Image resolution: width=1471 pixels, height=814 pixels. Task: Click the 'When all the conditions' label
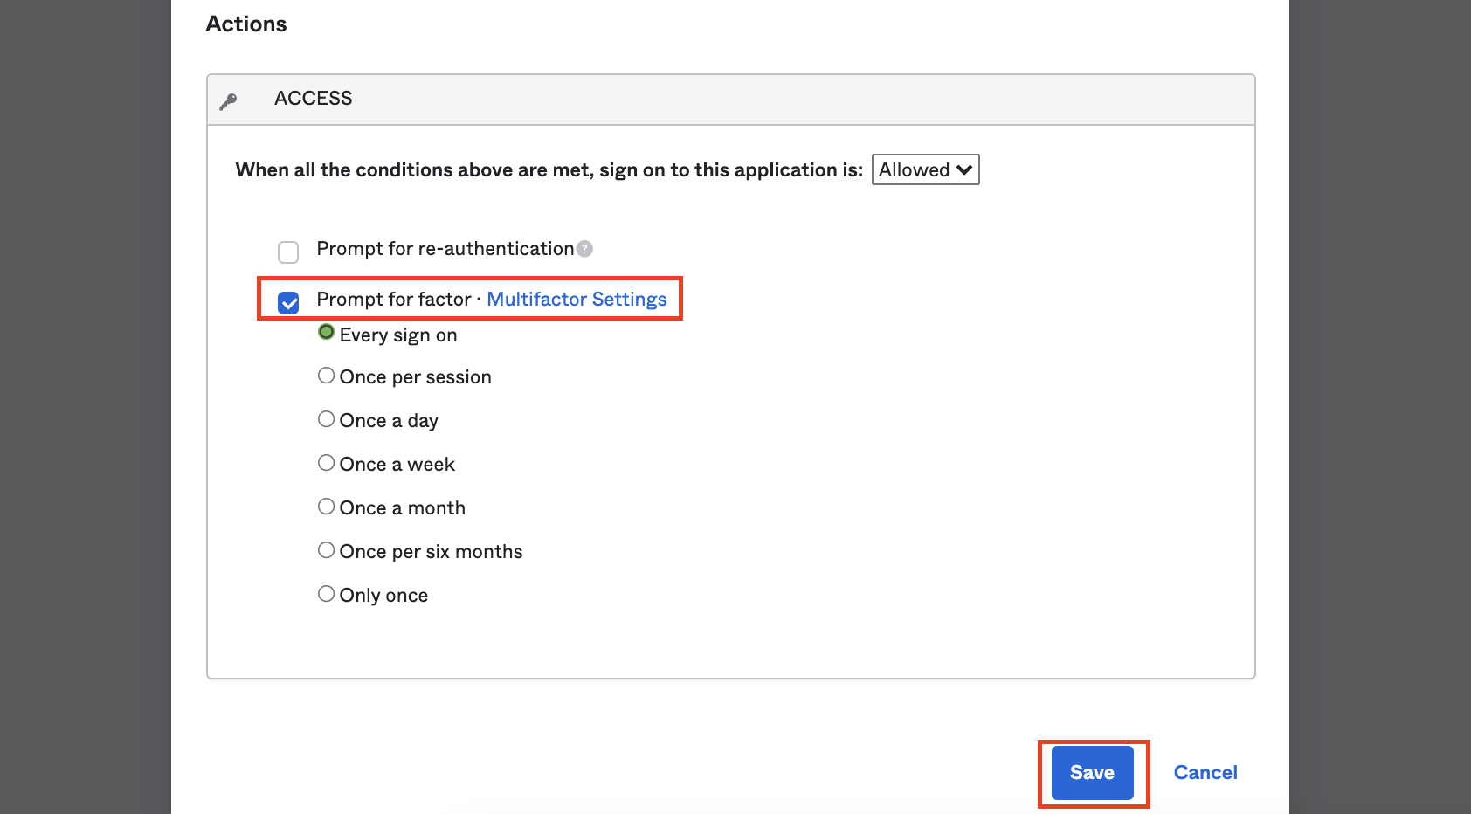click(549, 170)
